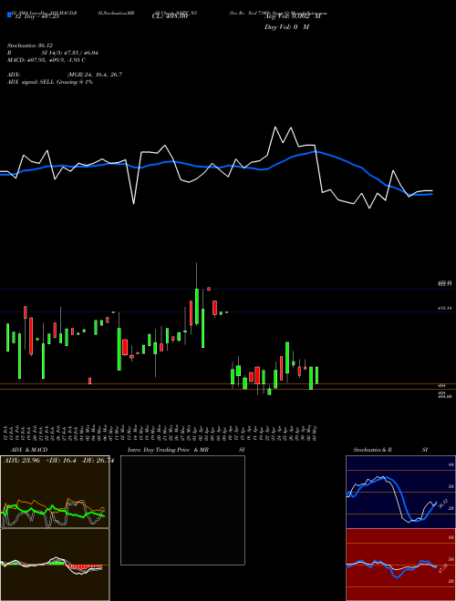This screenshot has width=456, height=601.
Task: Click the 'Stochastics & RSI' panel title
Action: 390,450
